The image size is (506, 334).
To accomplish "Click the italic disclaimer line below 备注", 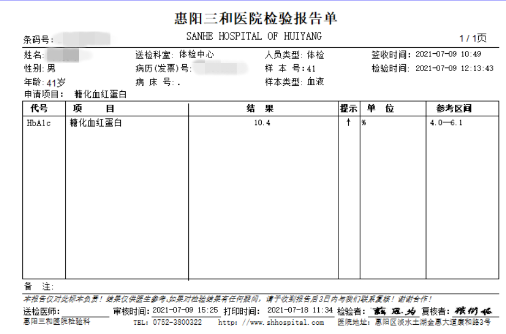I will pos(227,299).
